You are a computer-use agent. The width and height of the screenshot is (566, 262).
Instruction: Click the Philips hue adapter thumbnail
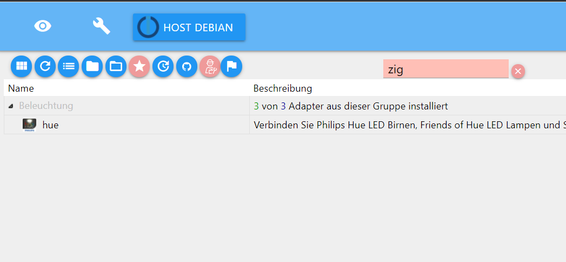[x=29, y=125]
